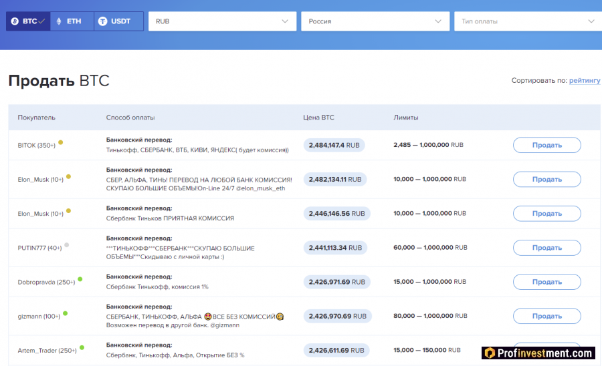Open PUTIN777 (40+) buyer profile

point(39,248)
